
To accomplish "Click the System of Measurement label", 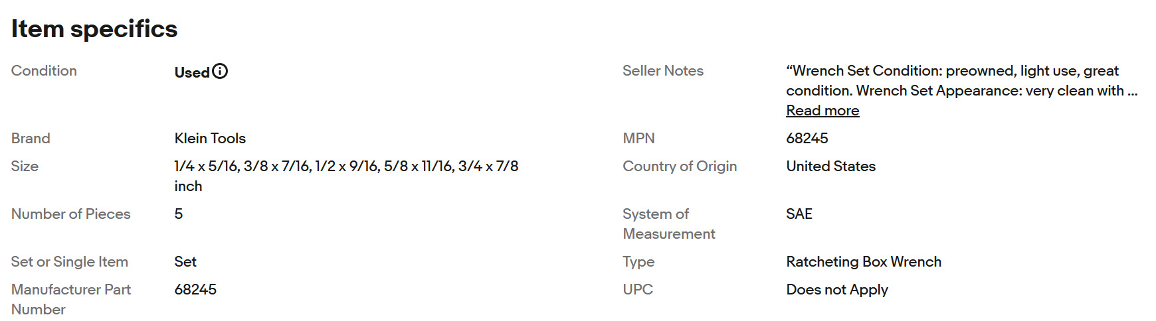I will pyautogui.click(x=668, y=224).
